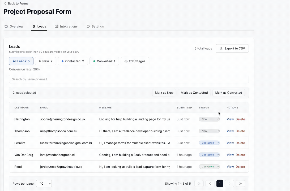This screenshot has height=191, width=290.
Task: Open the Settings tab
Action: point(95,27)
